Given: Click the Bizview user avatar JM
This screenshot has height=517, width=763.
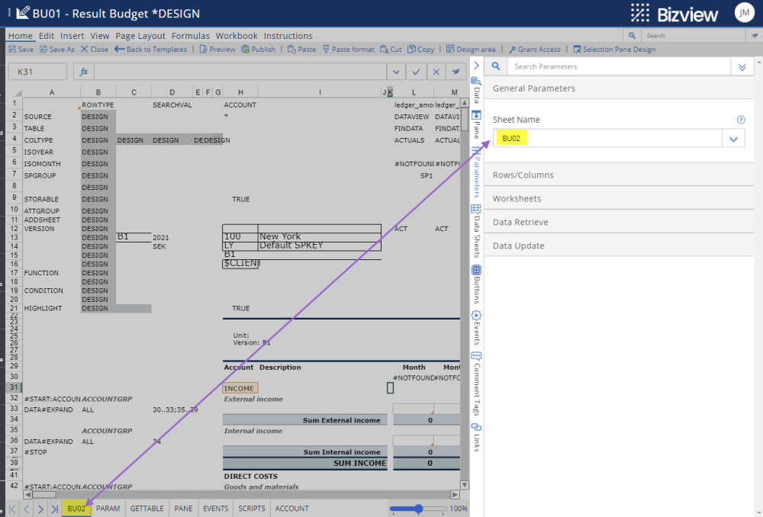Looking at the screenshot, I should [745, 13].
